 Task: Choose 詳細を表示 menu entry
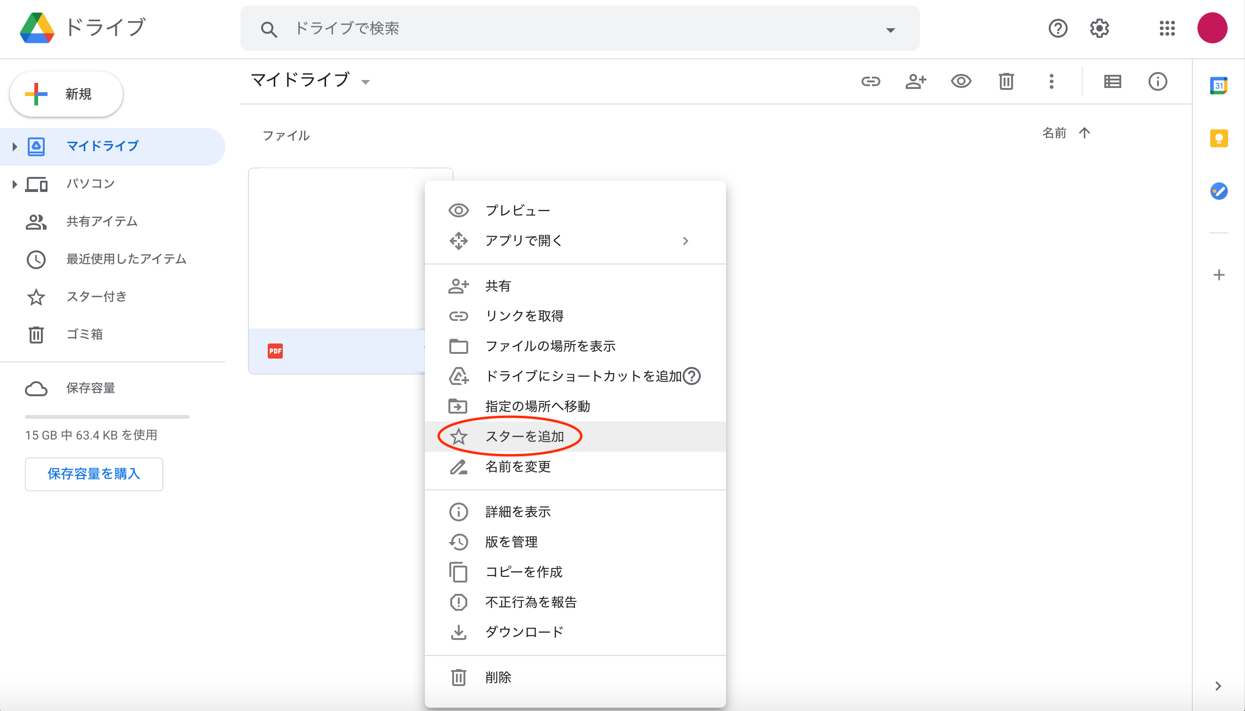tap(575, 512)
